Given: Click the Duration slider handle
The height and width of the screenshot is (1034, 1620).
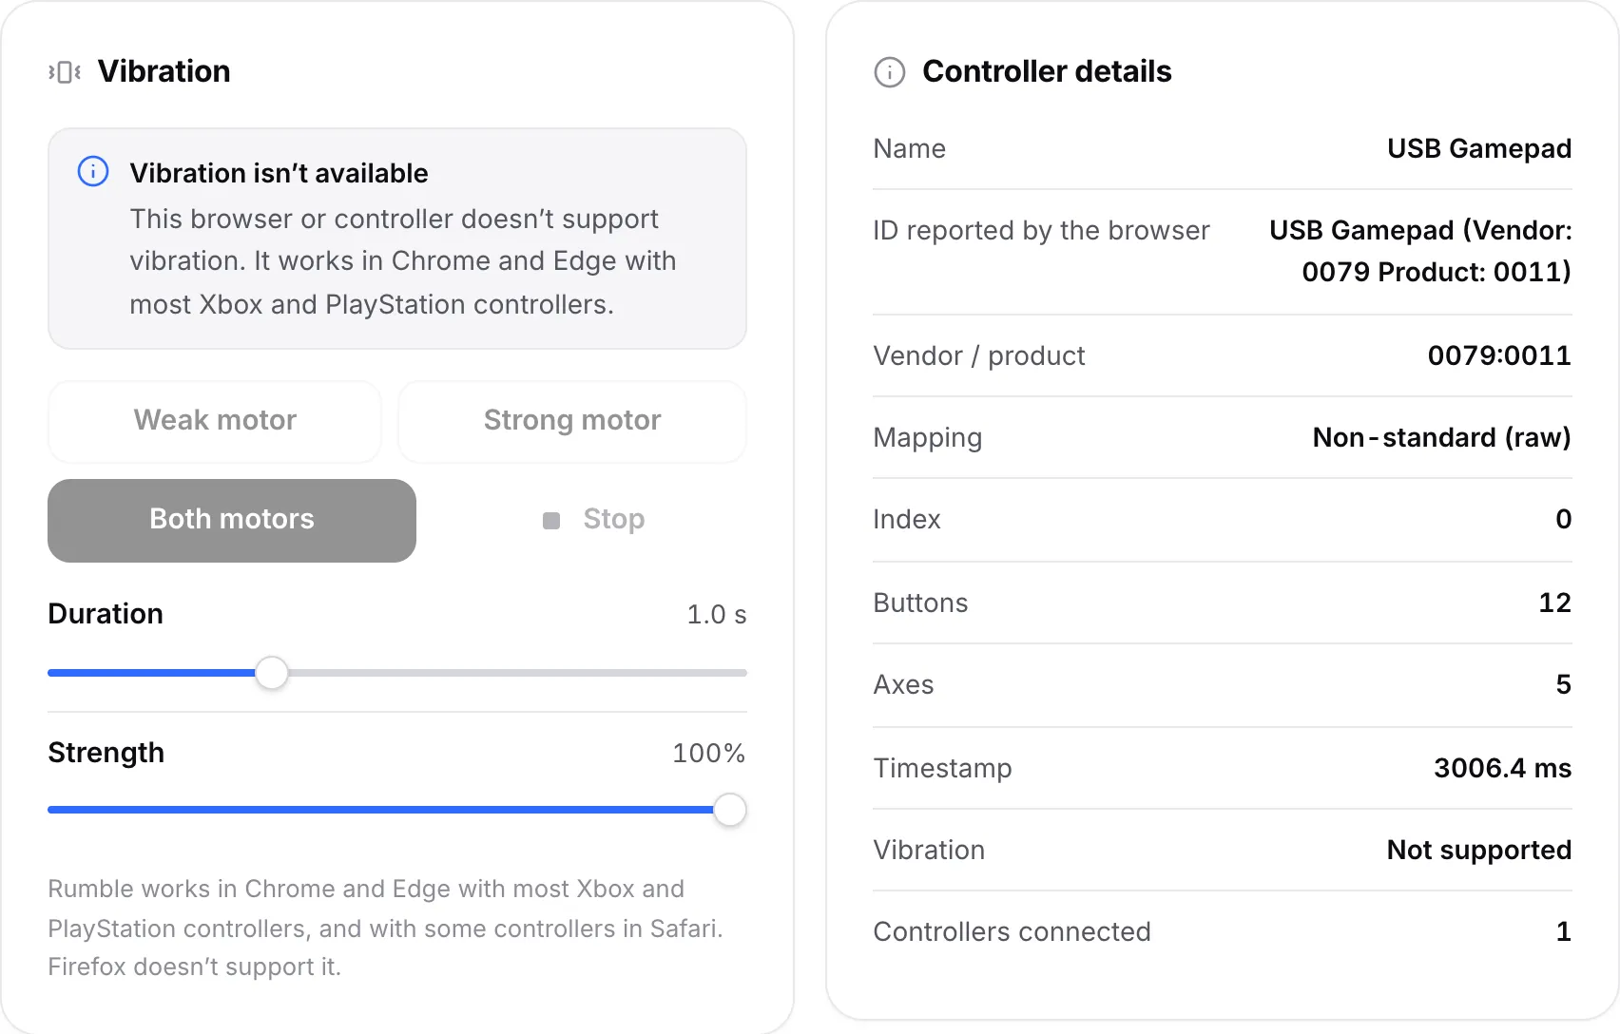Looking at the screenshot, I should 272,673.
